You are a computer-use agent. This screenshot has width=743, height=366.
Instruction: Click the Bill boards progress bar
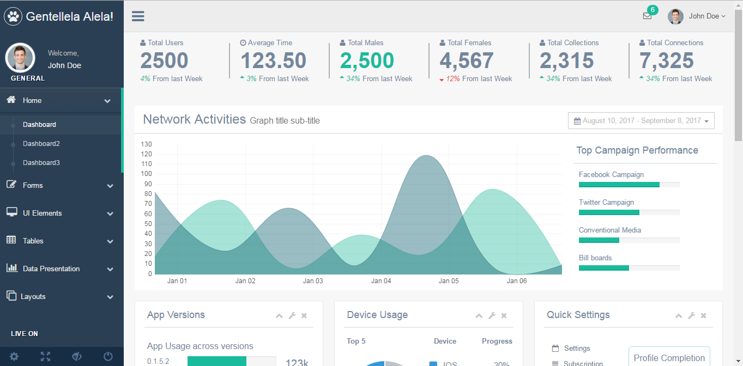pyautogui.click(x=629, y=268)
